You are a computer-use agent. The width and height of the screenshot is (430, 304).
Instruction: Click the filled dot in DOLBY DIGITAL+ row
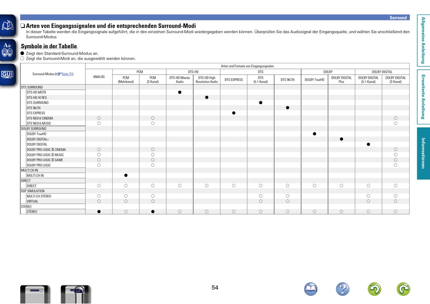pyautogui.click(x=341, y=139)
